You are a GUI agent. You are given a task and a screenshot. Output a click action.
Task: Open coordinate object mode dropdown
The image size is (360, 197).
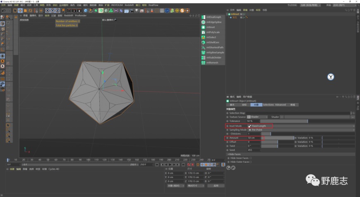click(x=175, y=186)
